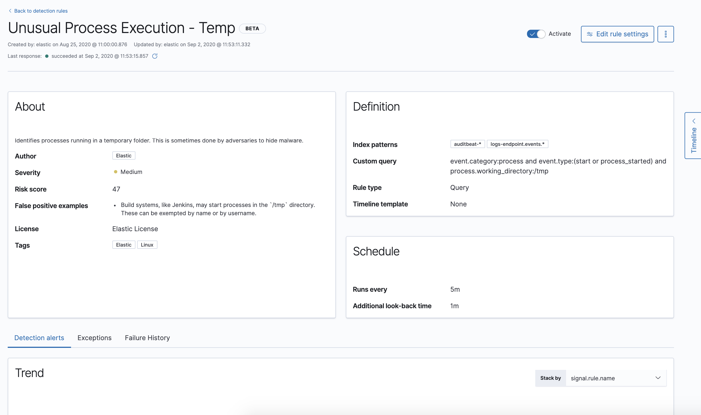Click the refresh icon next to last response
The image size is (701, 415).
155,56
